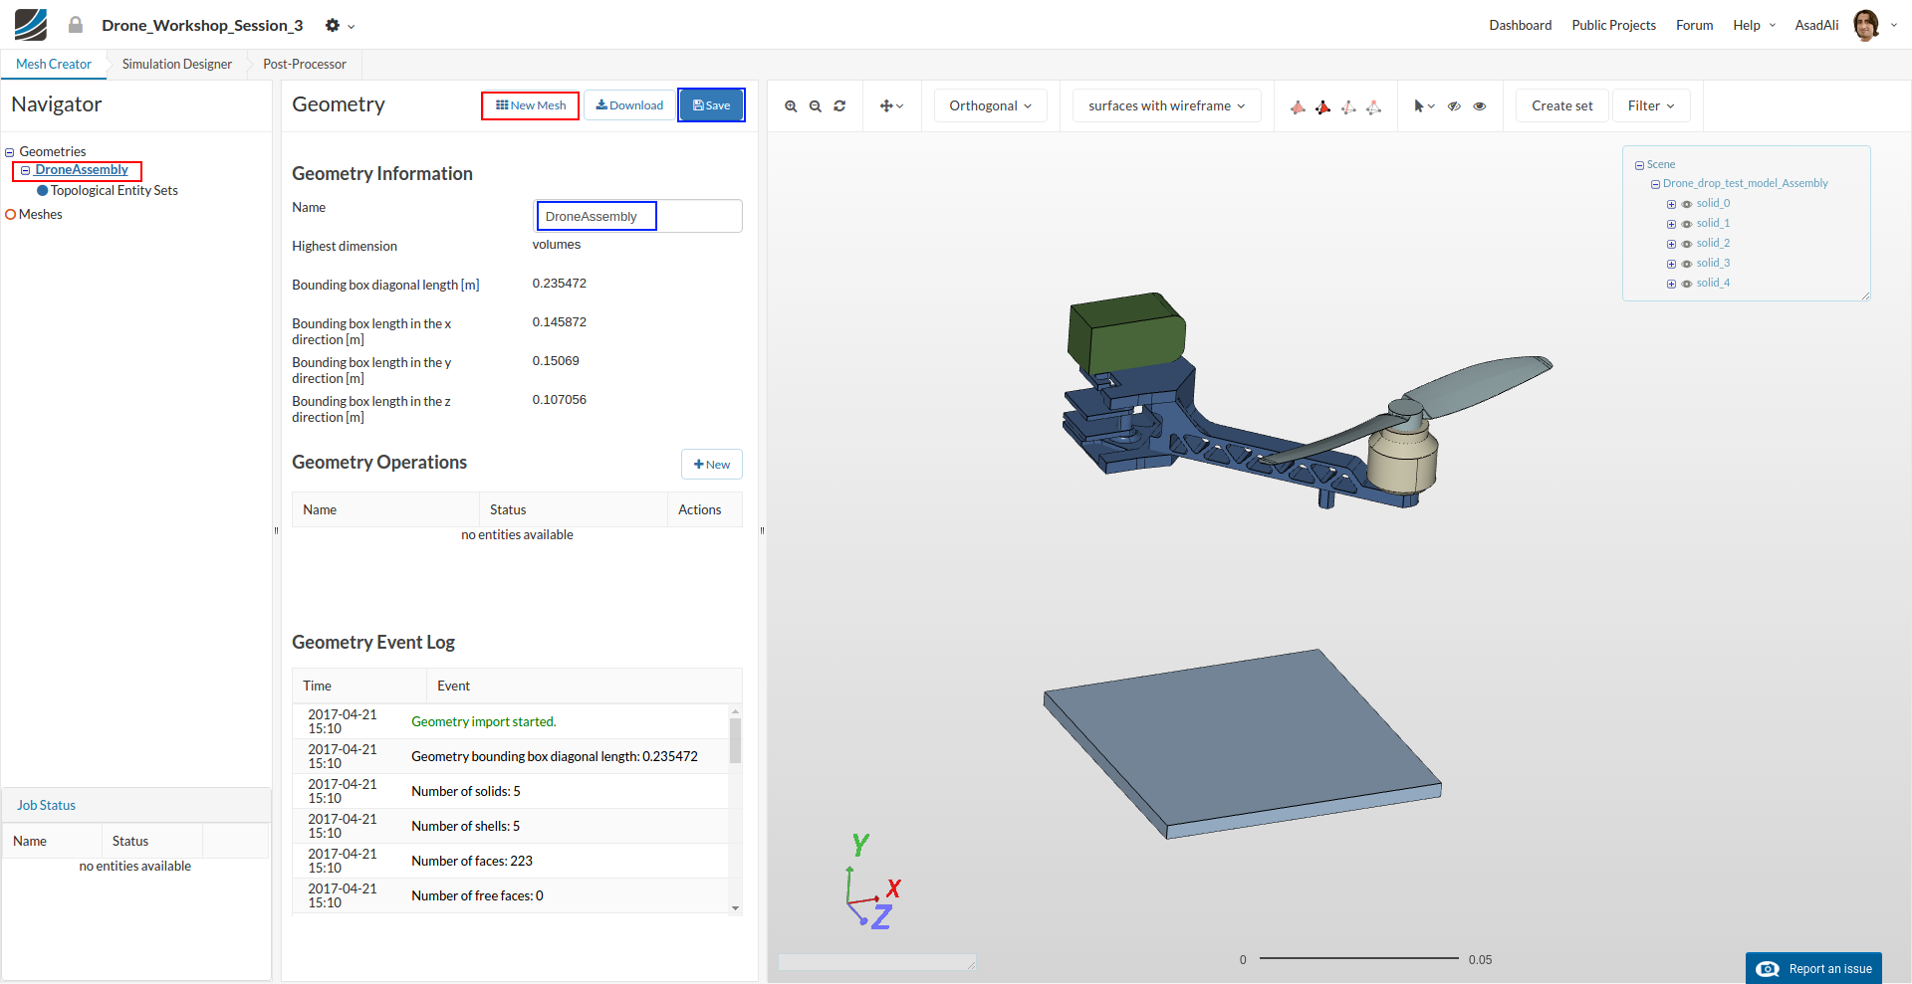Click the Create set button

coord(1561,106)
